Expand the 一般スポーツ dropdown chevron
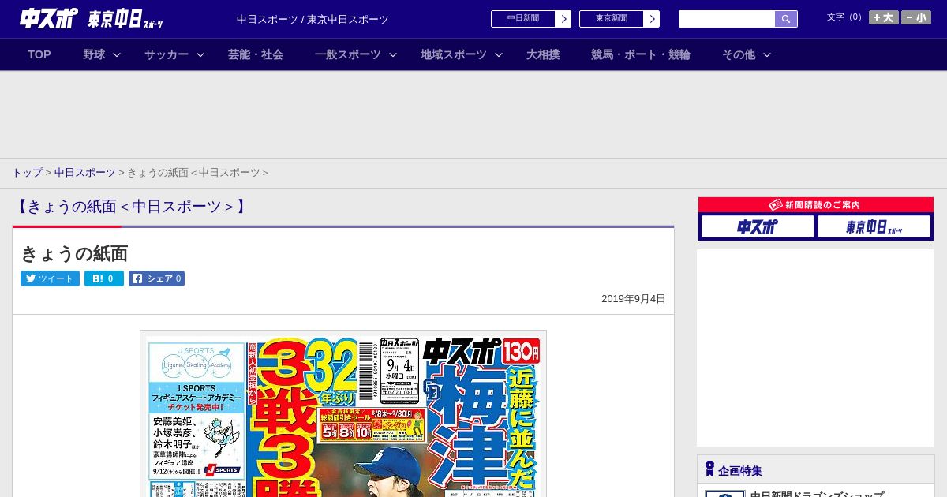947x497 pixels. [x=393, y=54]
